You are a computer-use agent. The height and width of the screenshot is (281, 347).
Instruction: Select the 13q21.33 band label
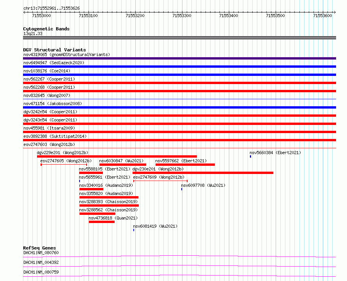pyautogui.click(x=33, y=33)
